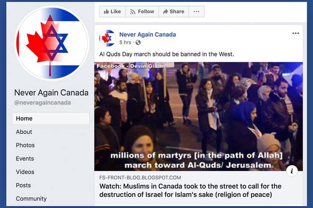313x208 pixels.
Task: Open the Community section
Action: [x=31, y=199]
